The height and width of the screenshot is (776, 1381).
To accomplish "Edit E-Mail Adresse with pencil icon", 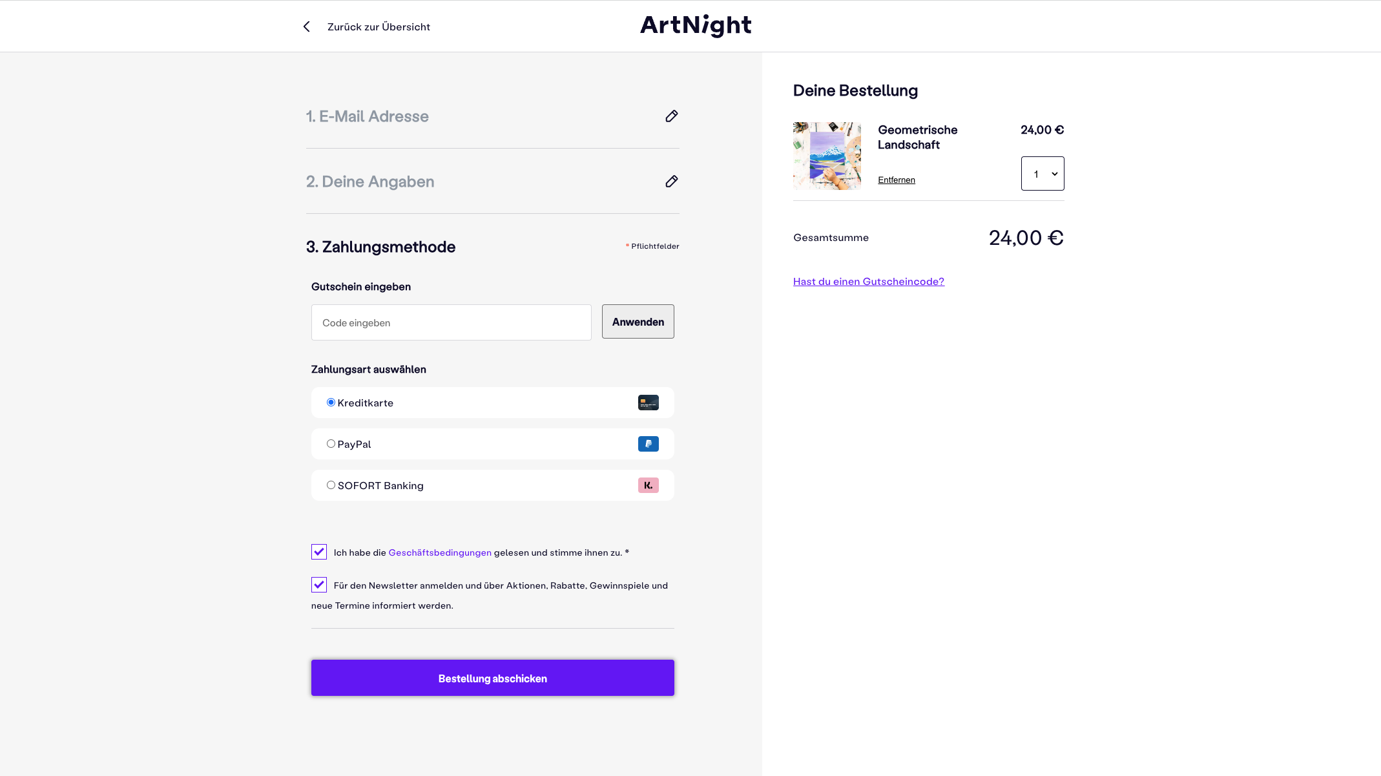I will (672, 116).
